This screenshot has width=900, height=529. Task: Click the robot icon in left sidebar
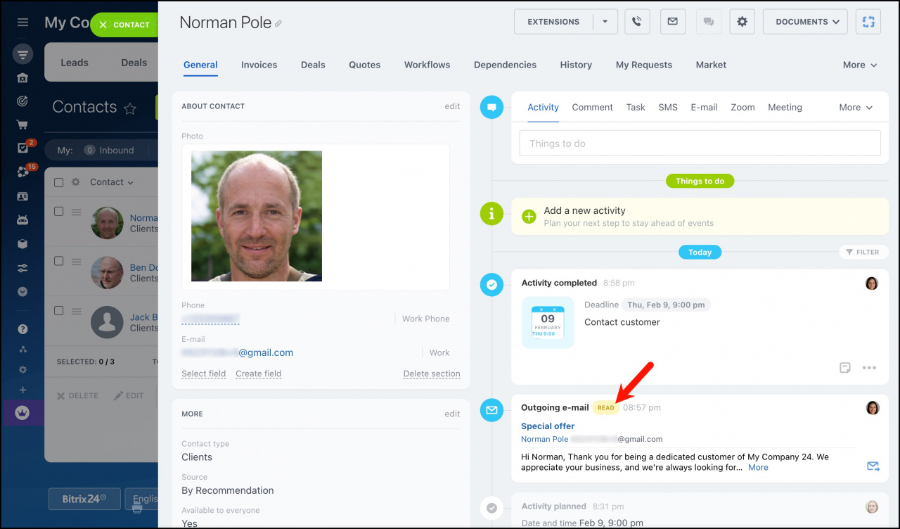click(x=22, y=220)
